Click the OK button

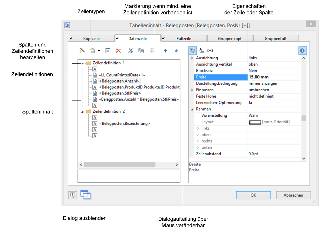tap(253, 195)
